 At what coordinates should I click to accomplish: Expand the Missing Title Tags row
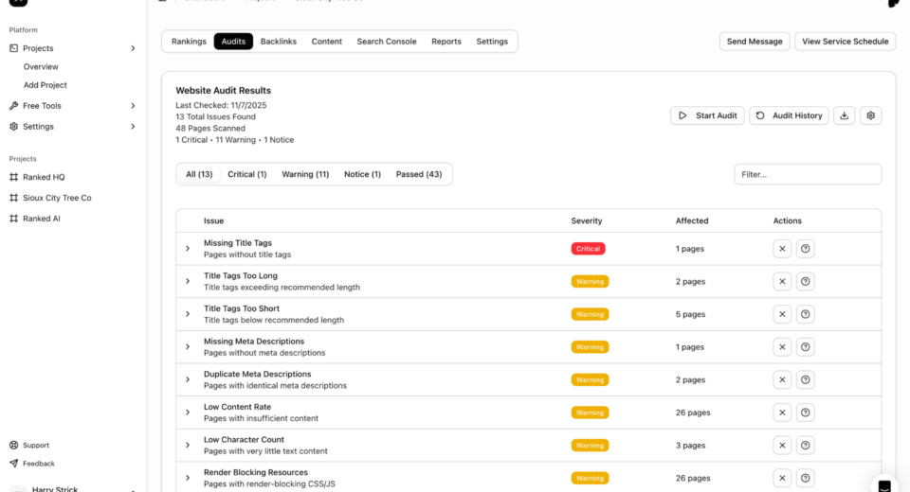[x=188, y=249]
